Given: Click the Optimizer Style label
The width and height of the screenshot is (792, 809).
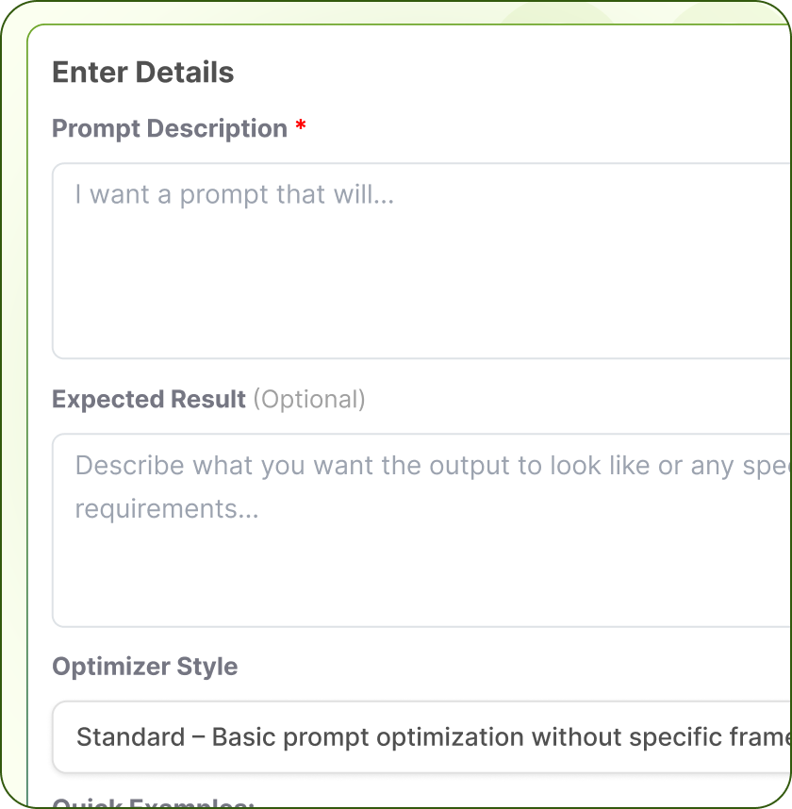Looking at the screenshot, I should tap(144, 667).
